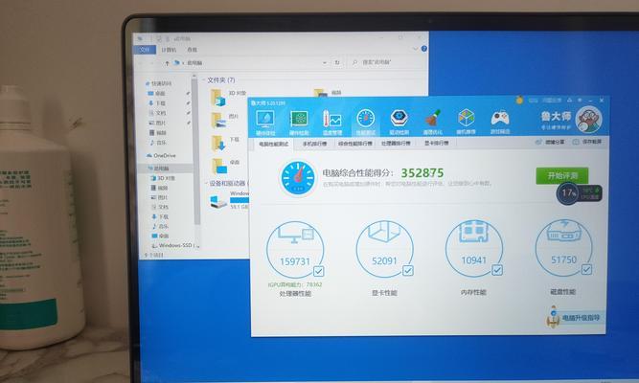The width and height of the screenshot is (639, 383).
Task: Select 3D 对象 under This PC in sidebar
Action: click(163, 178)
